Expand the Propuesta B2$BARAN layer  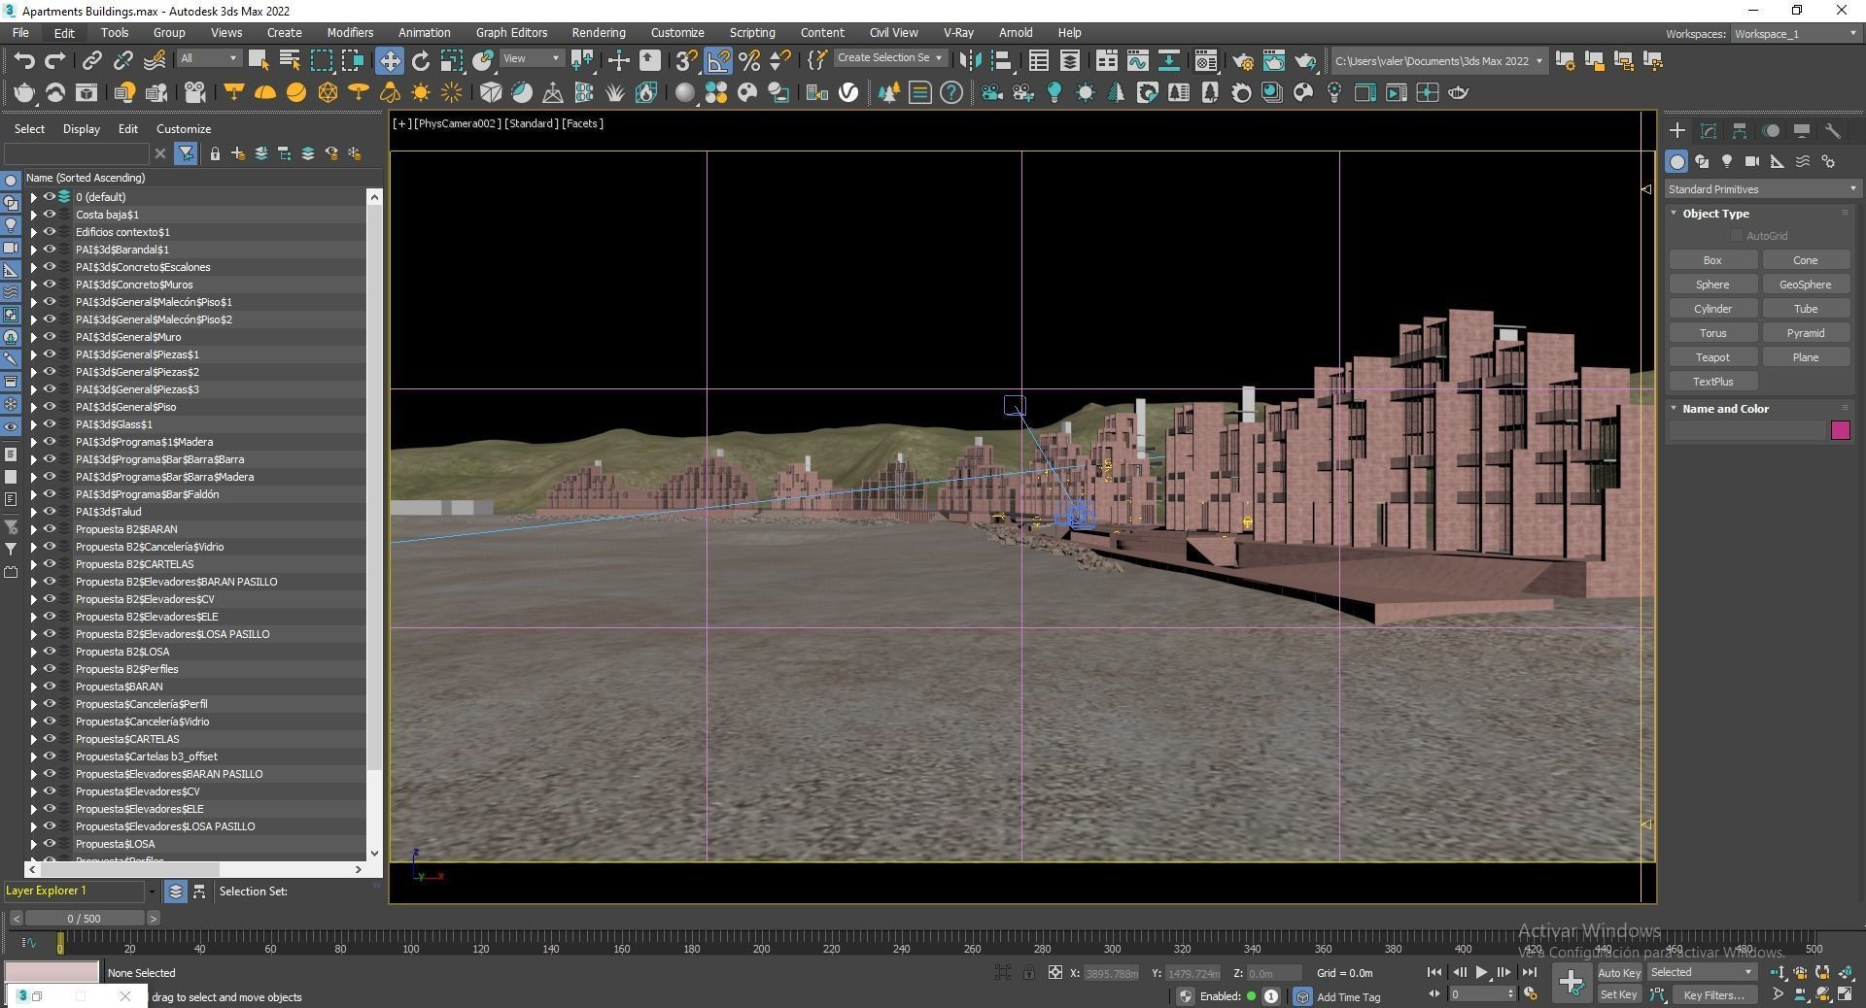(33, 529)
